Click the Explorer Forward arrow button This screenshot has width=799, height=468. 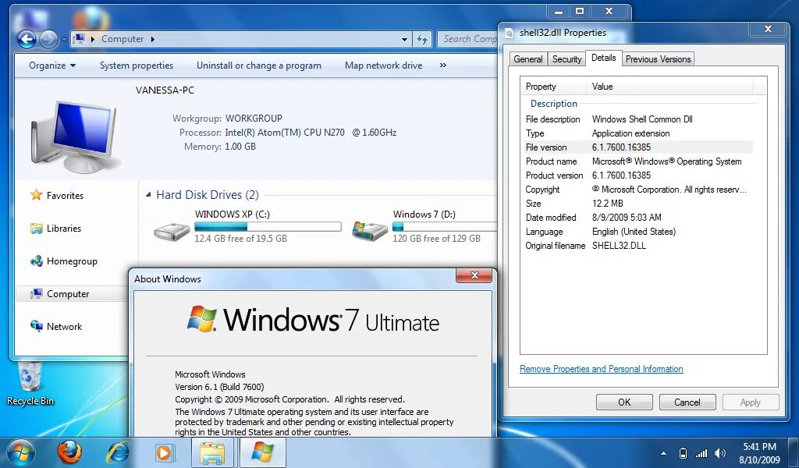pos(48,39)
